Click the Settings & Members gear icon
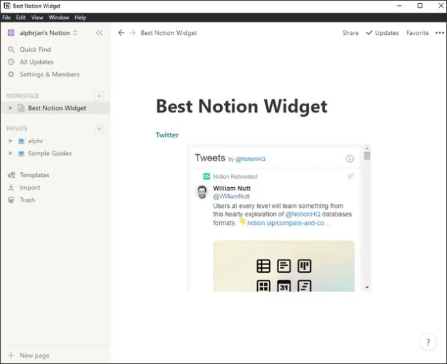This screenshot has height=364, width=447. click(11, 74)
